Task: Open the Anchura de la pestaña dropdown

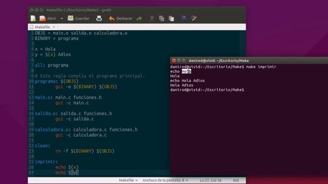Action: pyautogui.click(x=165, y=180)
